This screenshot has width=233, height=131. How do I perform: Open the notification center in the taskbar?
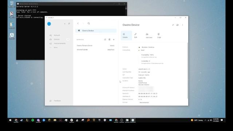coord(222,120)
